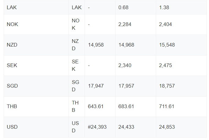Click NZD value 14,958
The height and width of the screenshot is (140, 209).
pos(96,45)
